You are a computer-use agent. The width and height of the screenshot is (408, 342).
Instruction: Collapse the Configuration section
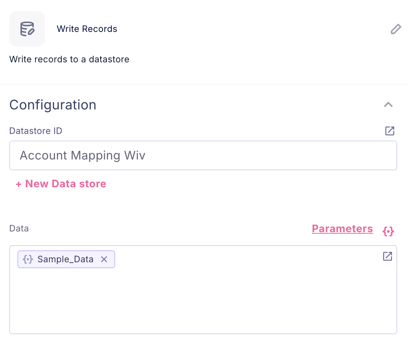(388, 105)
